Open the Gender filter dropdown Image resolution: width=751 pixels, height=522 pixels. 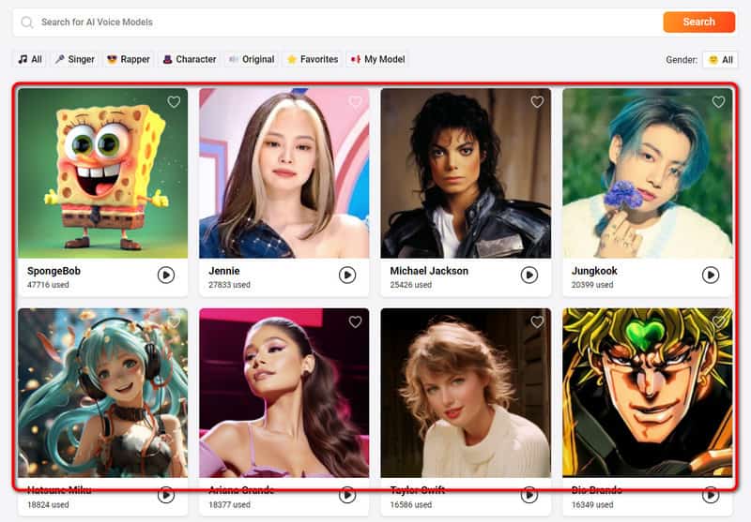(720, 59)
